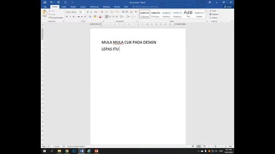Clear all formatting from the selection

point(102,12)
